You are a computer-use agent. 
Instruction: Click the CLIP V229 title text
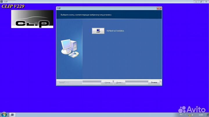[13, 6]
